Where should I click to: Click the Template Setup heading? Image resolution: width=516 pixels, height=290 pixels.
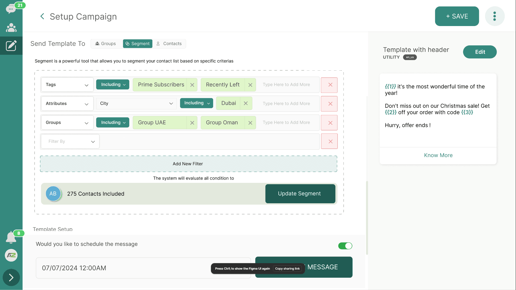coord(53,229)
